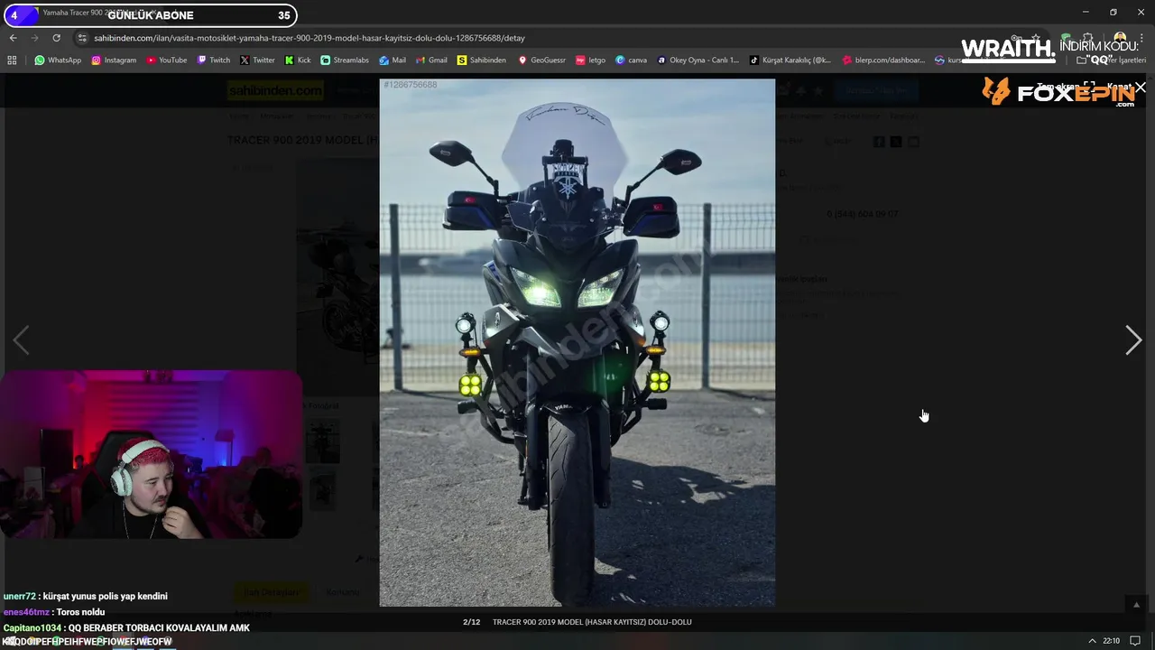Click the large motorcycle photo in the gallery
Screen dimensions: 1155x650
(x=577, y=342)
